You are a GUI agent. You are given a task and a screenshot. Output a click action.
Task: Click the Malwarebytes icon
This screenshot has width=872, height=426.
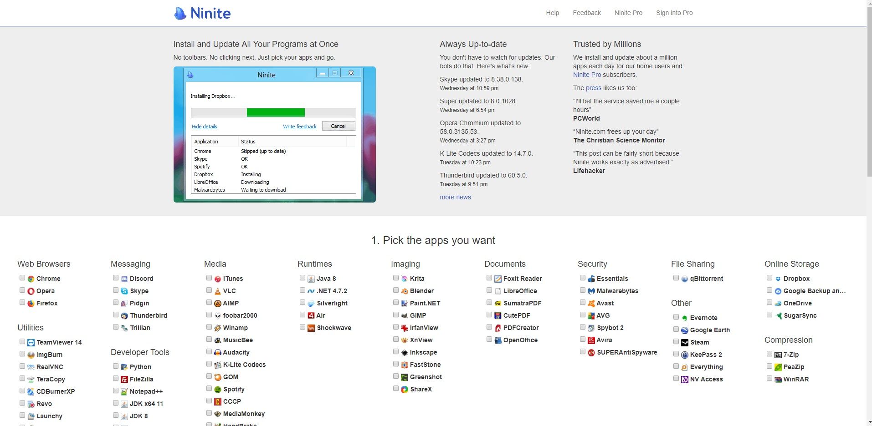click(x=591, y=291)
